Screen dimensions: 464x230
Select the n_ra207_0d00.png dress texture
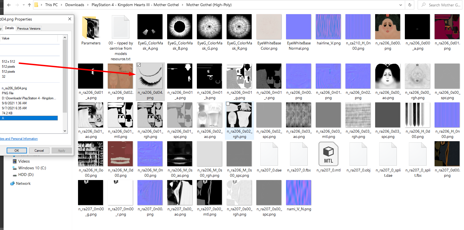[x=447, y=160]
